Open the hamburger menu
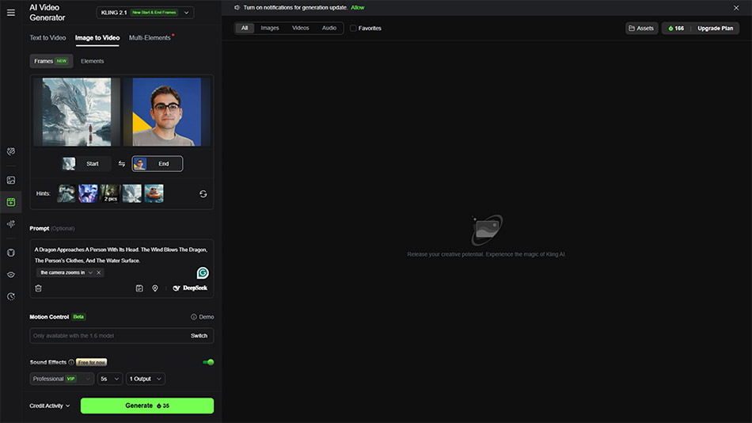Image resolution: width=752 pixels, height=423 pixels. tap(10, 13)
